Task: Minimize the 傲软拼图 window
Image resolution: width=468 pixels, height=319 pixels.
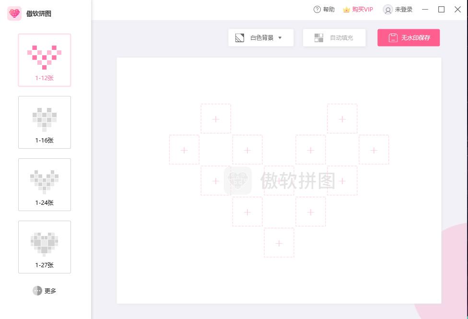Action: (x=425, y=10)
